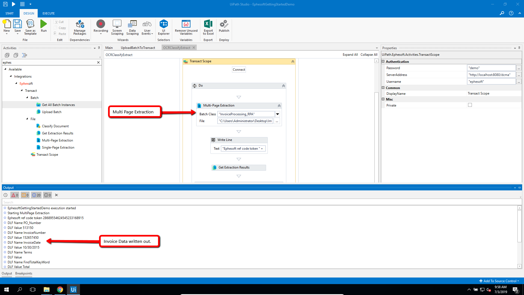524x295 pixels.
Task: Open Password expression editor button
Action: pyautogui.click(x=519, y=68)
